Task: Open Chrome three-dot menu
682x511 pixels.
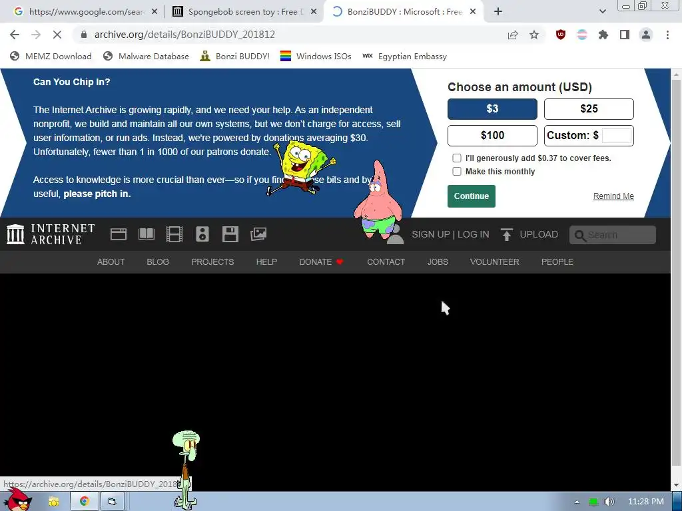Action: 667,35
